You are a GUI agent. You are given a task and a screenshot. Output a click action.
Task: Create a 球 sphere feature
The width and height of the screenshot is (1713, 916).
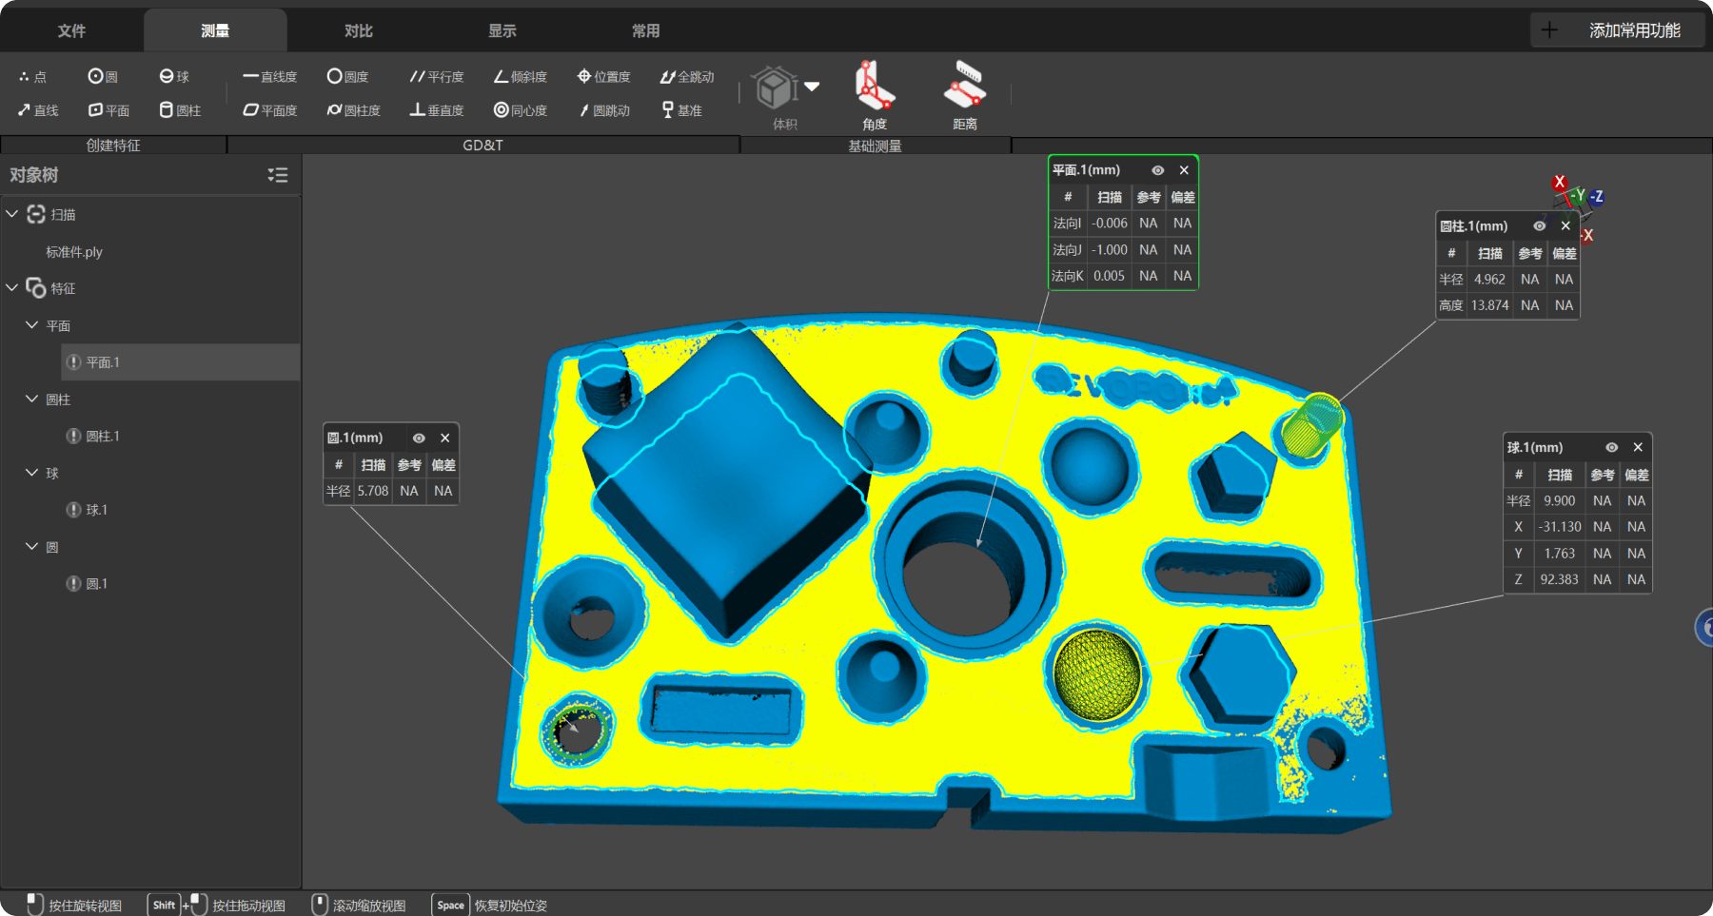[174, 76]
